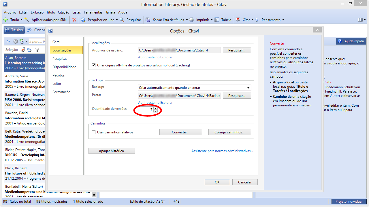
Task: Open the Citação menu
Action: [63, 12]
